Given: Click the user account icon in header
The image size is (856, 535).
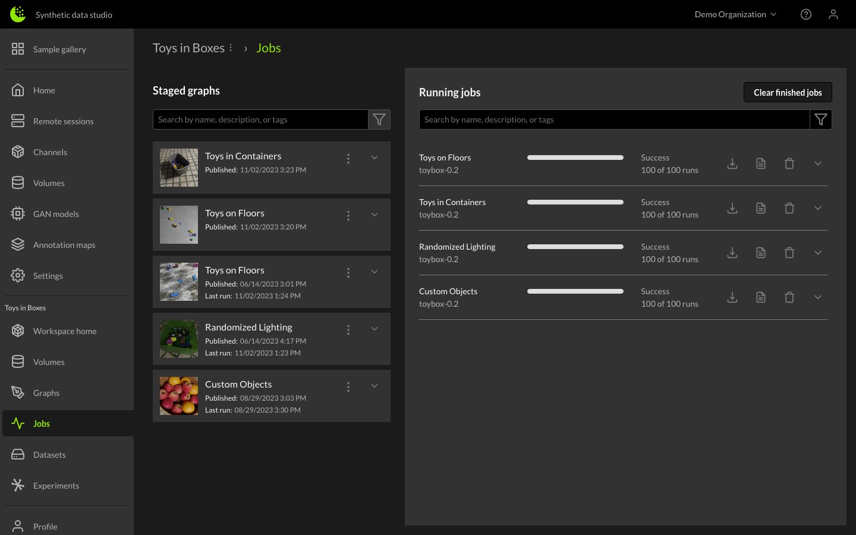Looking at the screenshot, I should click(x=833, y=14).
